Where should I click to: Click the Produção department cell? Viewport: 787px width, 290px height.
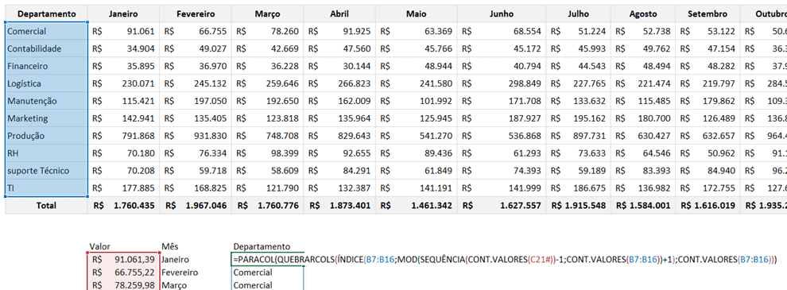pos(47,136)
